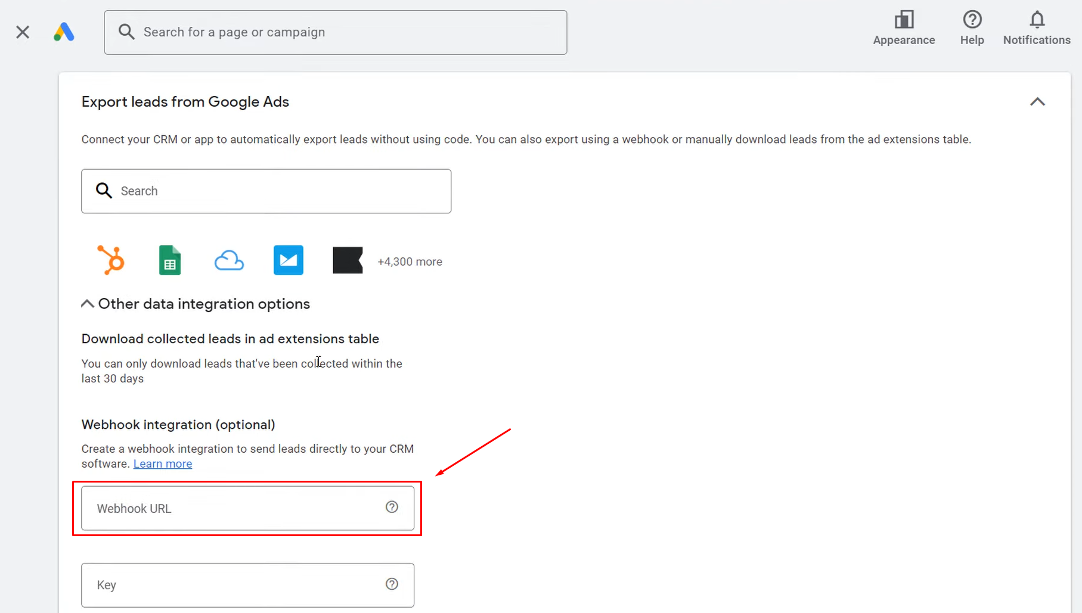Click the Key field help icon
The image size is (1082, 613).
click(392, 584)
